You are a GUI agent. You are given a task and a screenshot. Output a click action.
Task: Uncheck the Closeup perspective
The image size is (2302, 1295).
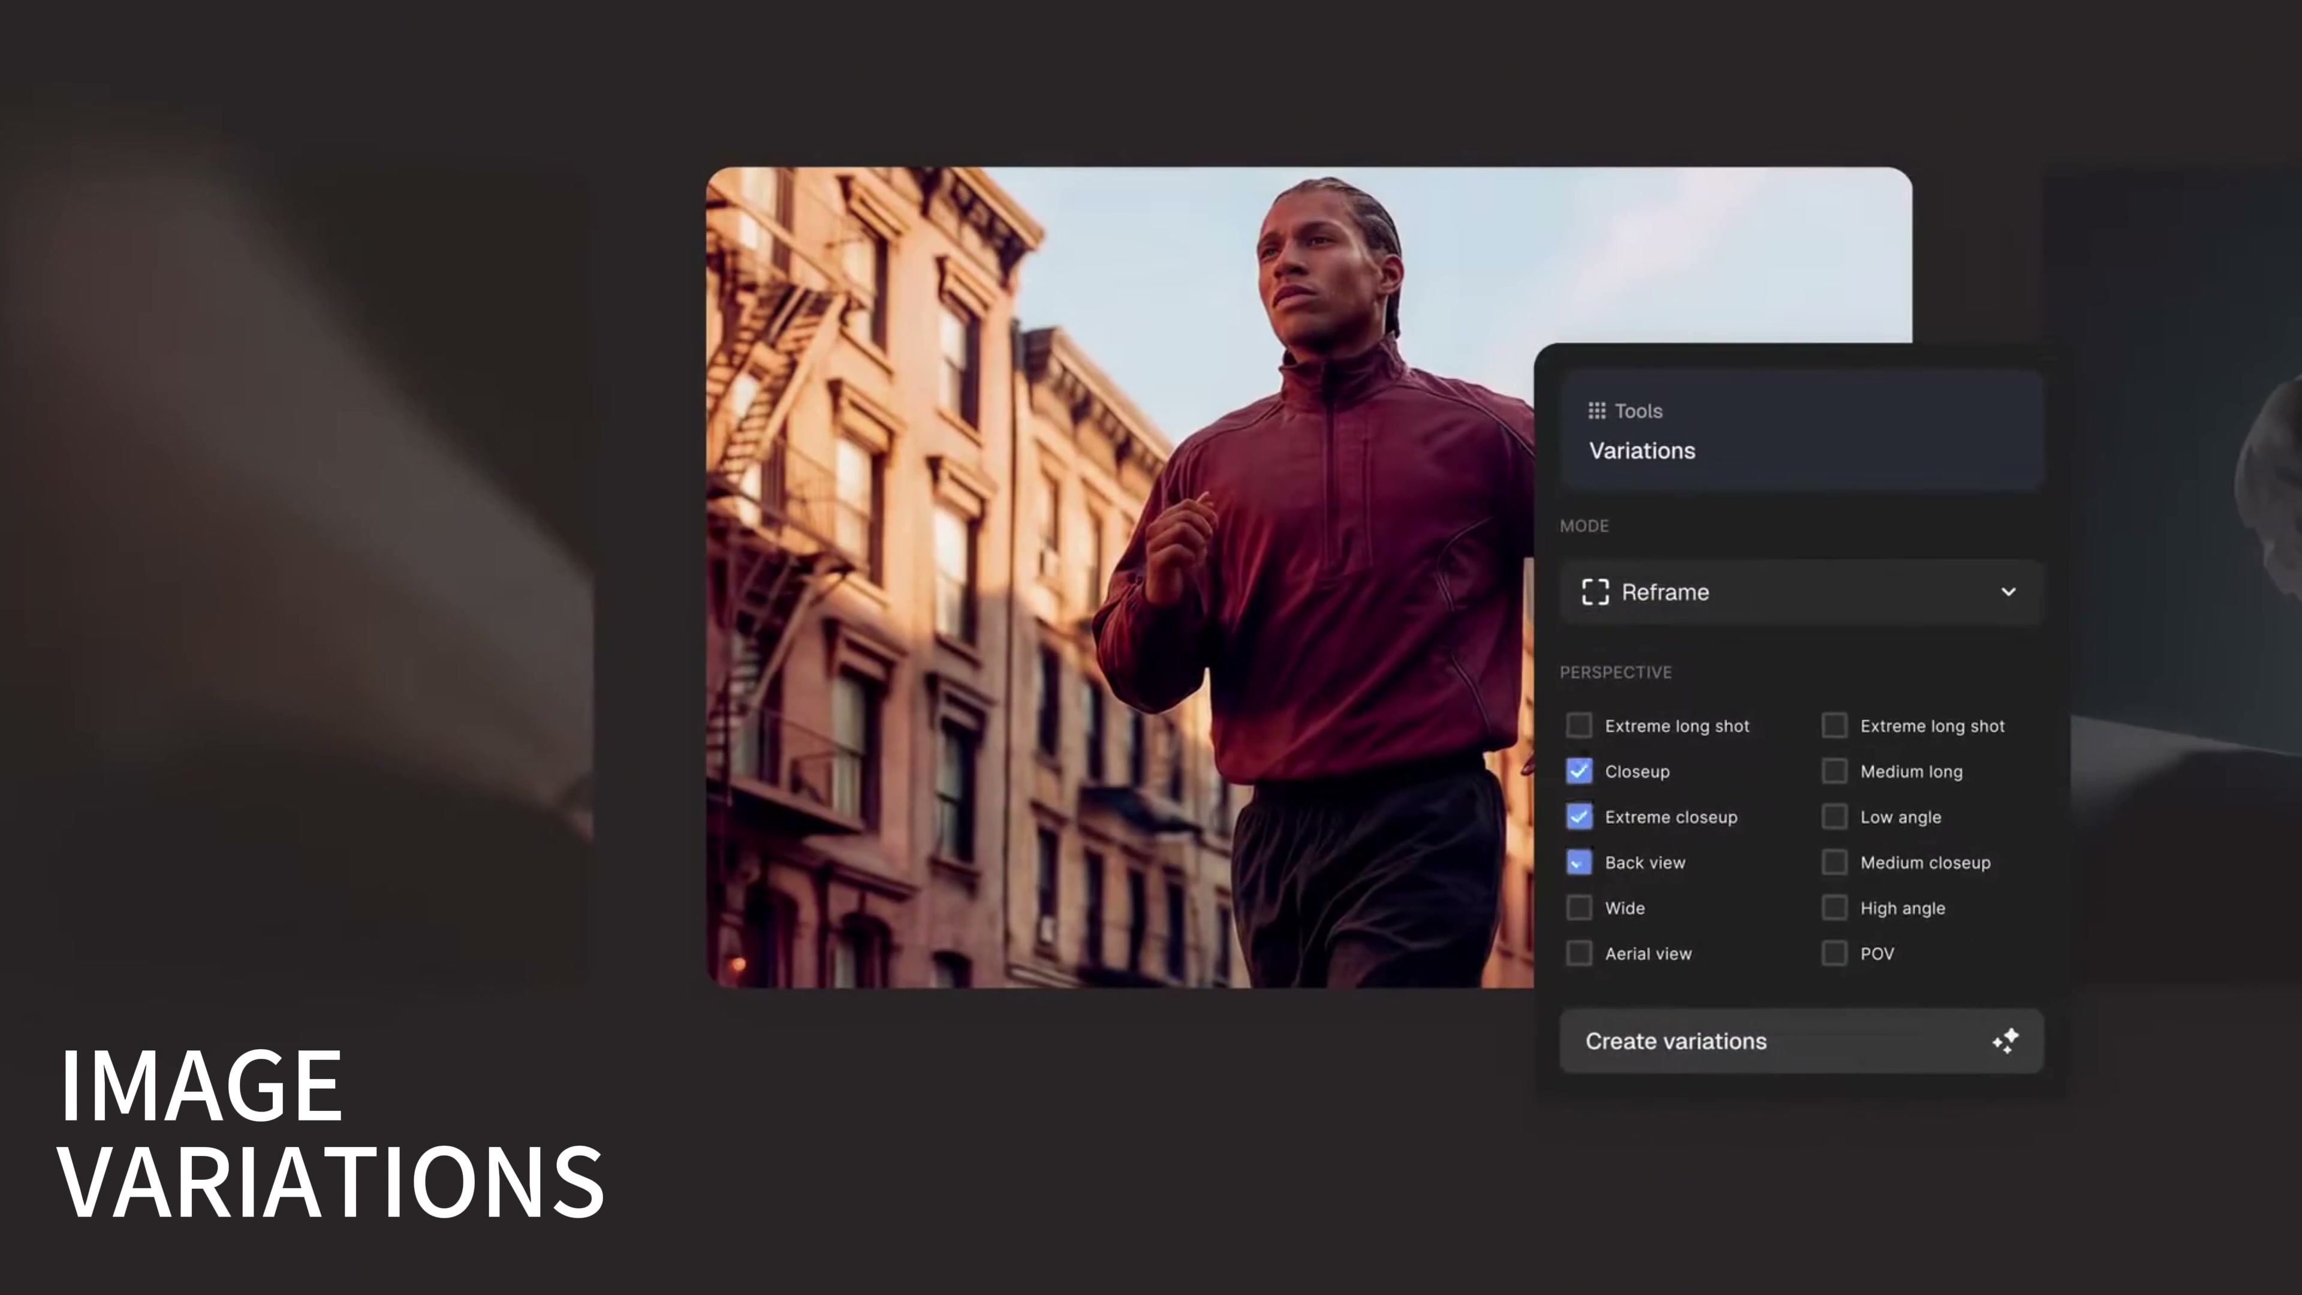(x=1579, y=770)
